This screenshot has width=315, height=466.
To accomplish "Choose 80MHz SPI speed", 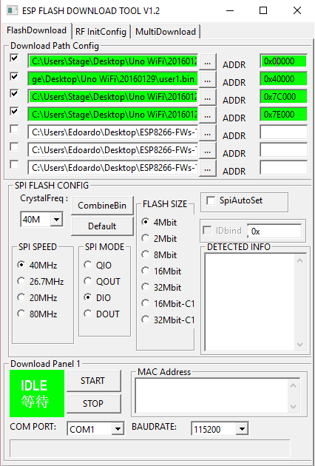I will [21, 314].
